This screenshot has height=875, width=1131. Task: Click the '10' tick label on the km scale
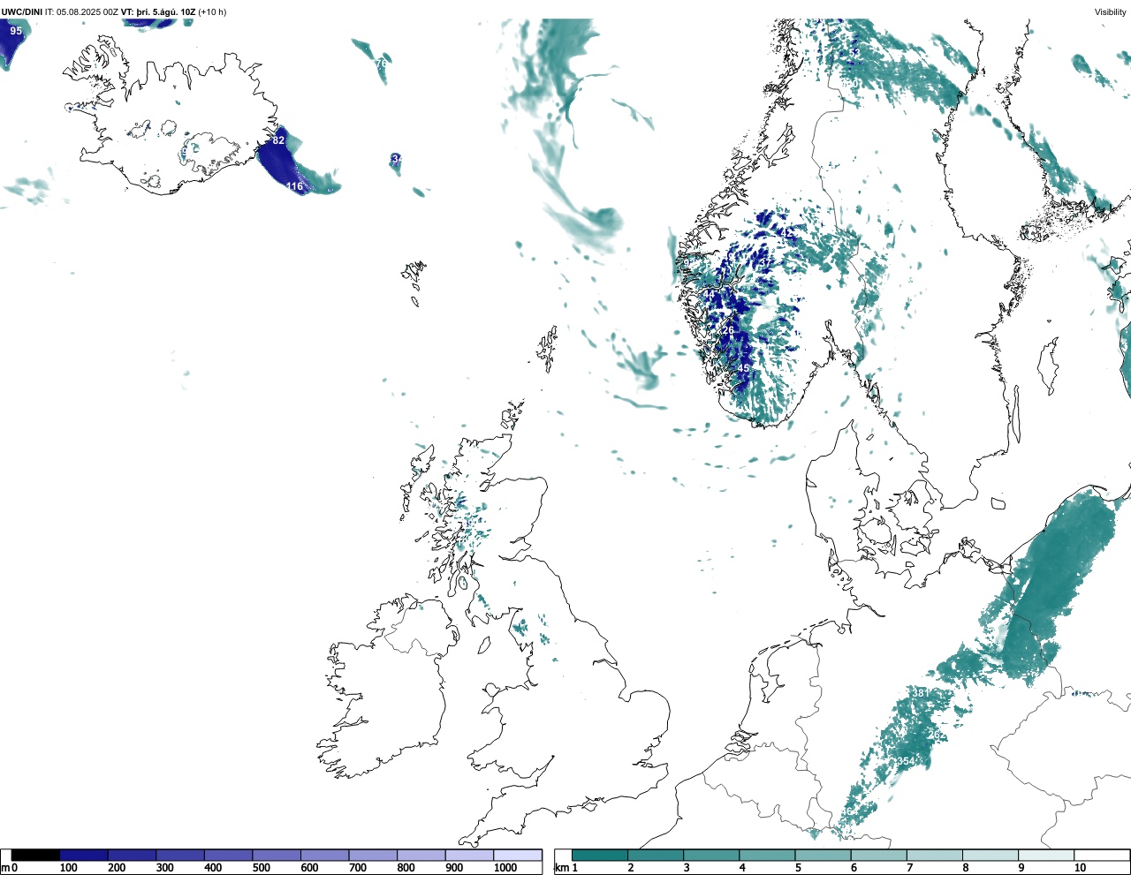1080,868
